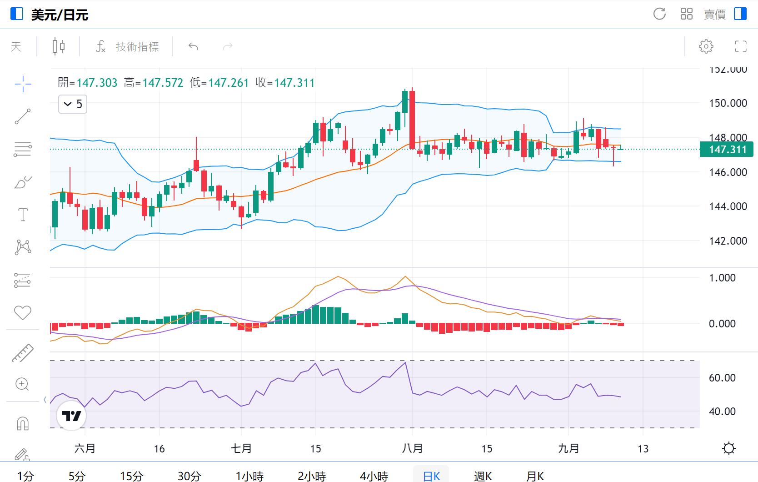Select the brush drawing tool
Viewport: 758px width, 482px height.
click(23, 182)
